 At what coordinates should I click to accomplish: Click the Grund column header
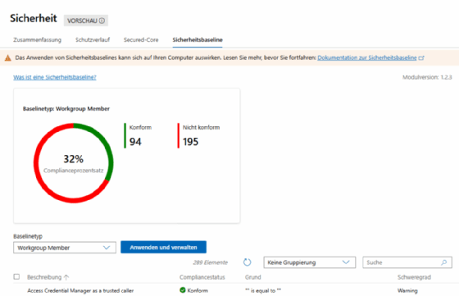point(253,277)
